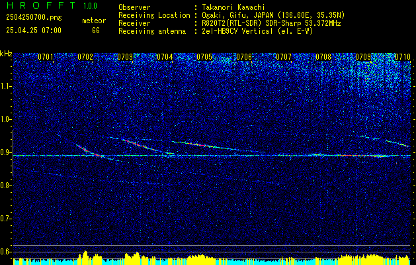
Task: Click the vertical gray range bar beside 0.9
Action: tap(13, 153)
